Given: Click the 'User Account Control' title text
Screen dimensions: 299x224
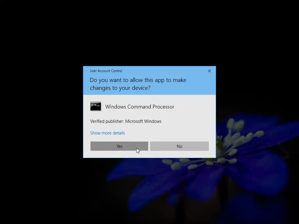Looking at the screenshot, I should (x=106, y=71).
